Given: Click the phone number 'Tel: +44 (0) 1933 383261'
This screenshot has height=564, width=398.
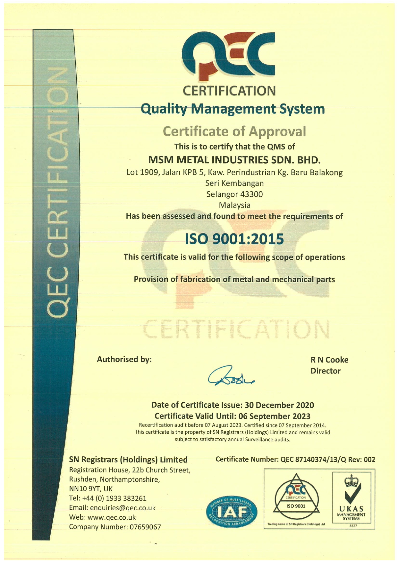Looking at the screenshot, I should click(108, 498).
